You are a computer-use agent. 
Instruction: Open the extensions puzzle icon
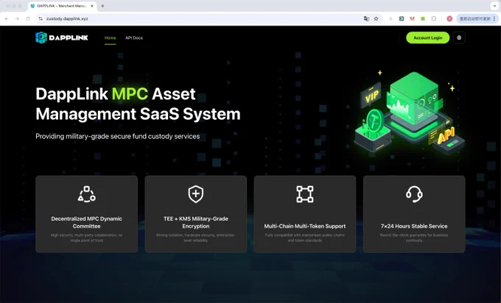(433, 19)
